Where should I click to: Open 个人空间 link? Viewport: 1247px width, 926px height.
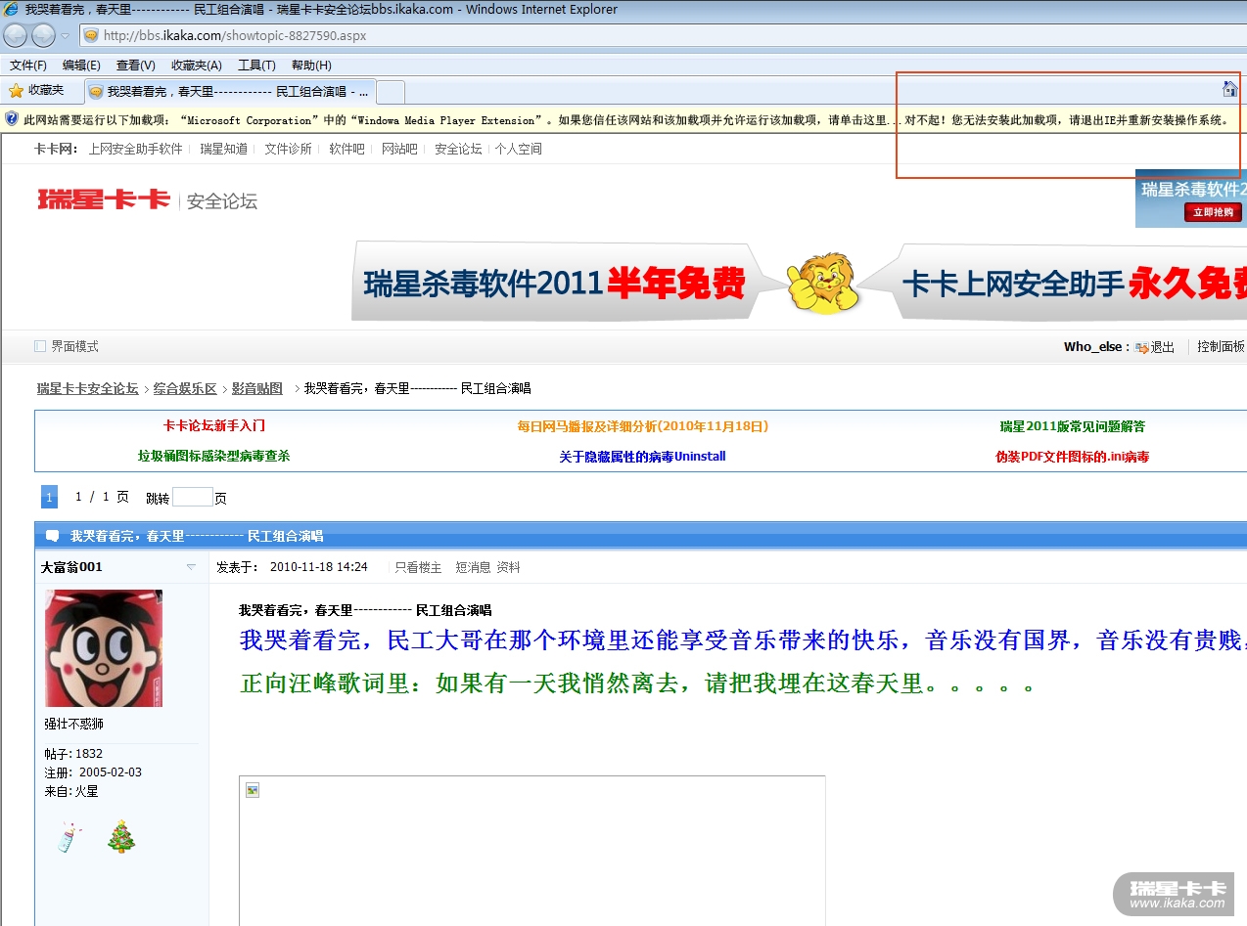click(x=518, y=150)
